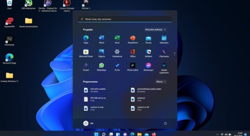Launch Word from pinned apps

[x=101, y=38]
